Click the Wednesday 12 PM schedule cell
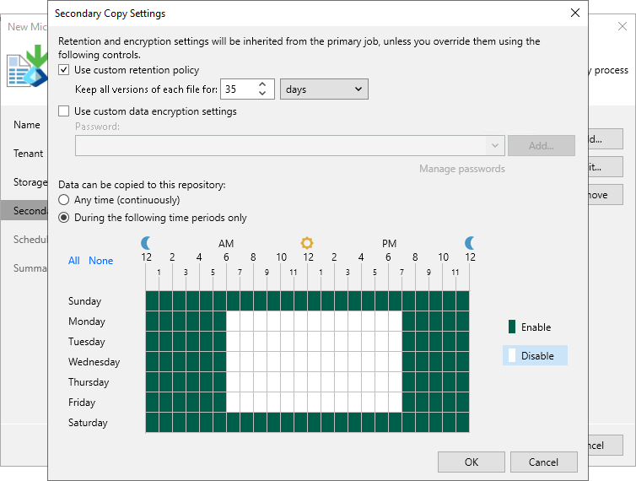The width and height of the screenshot is (636, 481). click(x=314, y=362)
